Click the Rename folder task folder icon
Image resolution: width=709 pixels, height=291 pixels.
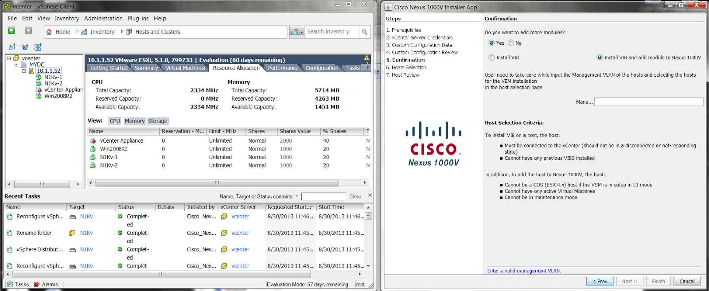(72, 233)
